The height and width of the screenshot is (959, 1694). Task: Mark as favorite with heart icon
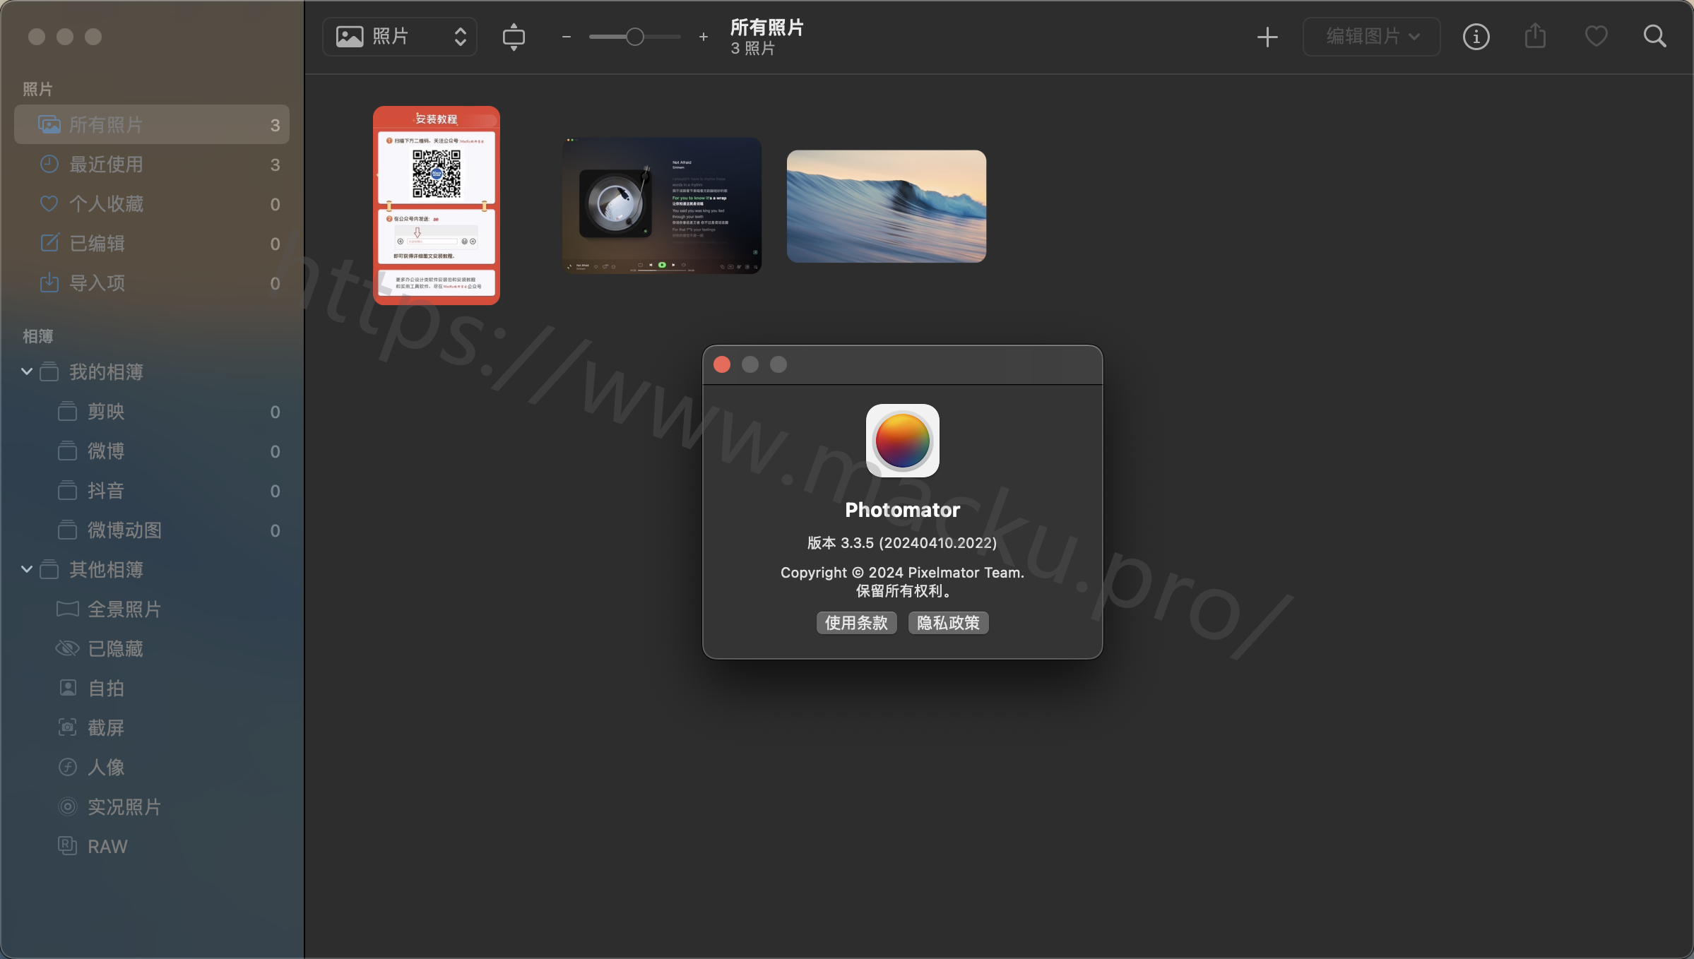(x=1596, y=36)
